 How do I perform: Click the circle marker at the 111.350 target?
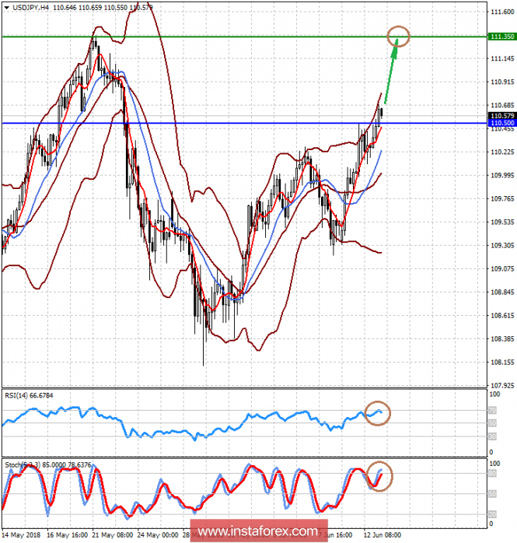[x=398, y=35]
